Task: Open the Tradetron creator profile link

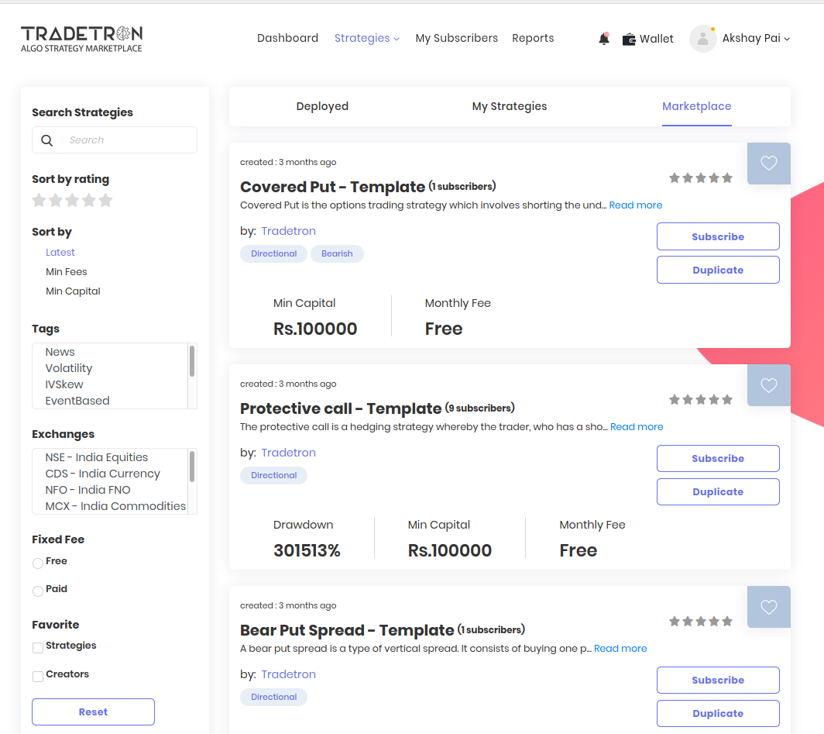Action: (288, 231)
